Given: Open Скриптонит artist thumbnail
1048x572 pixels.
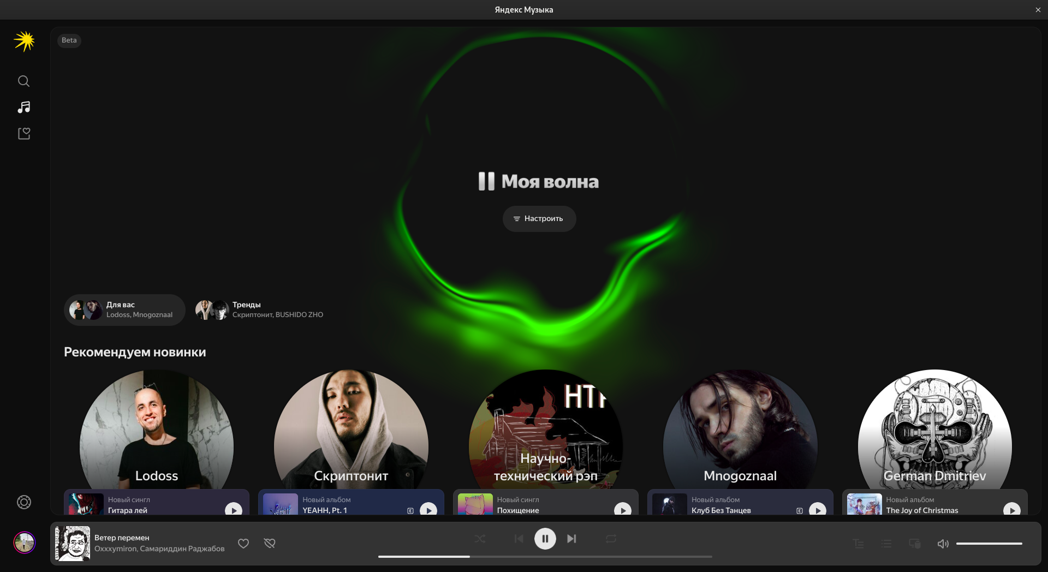Looking at the screenshot, I should pos(351,431).
